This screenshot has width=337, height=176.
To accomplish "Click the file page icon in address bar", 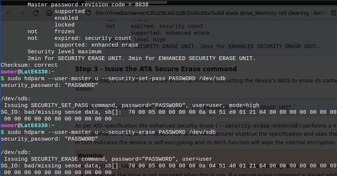I will click(x=89, y=13).
